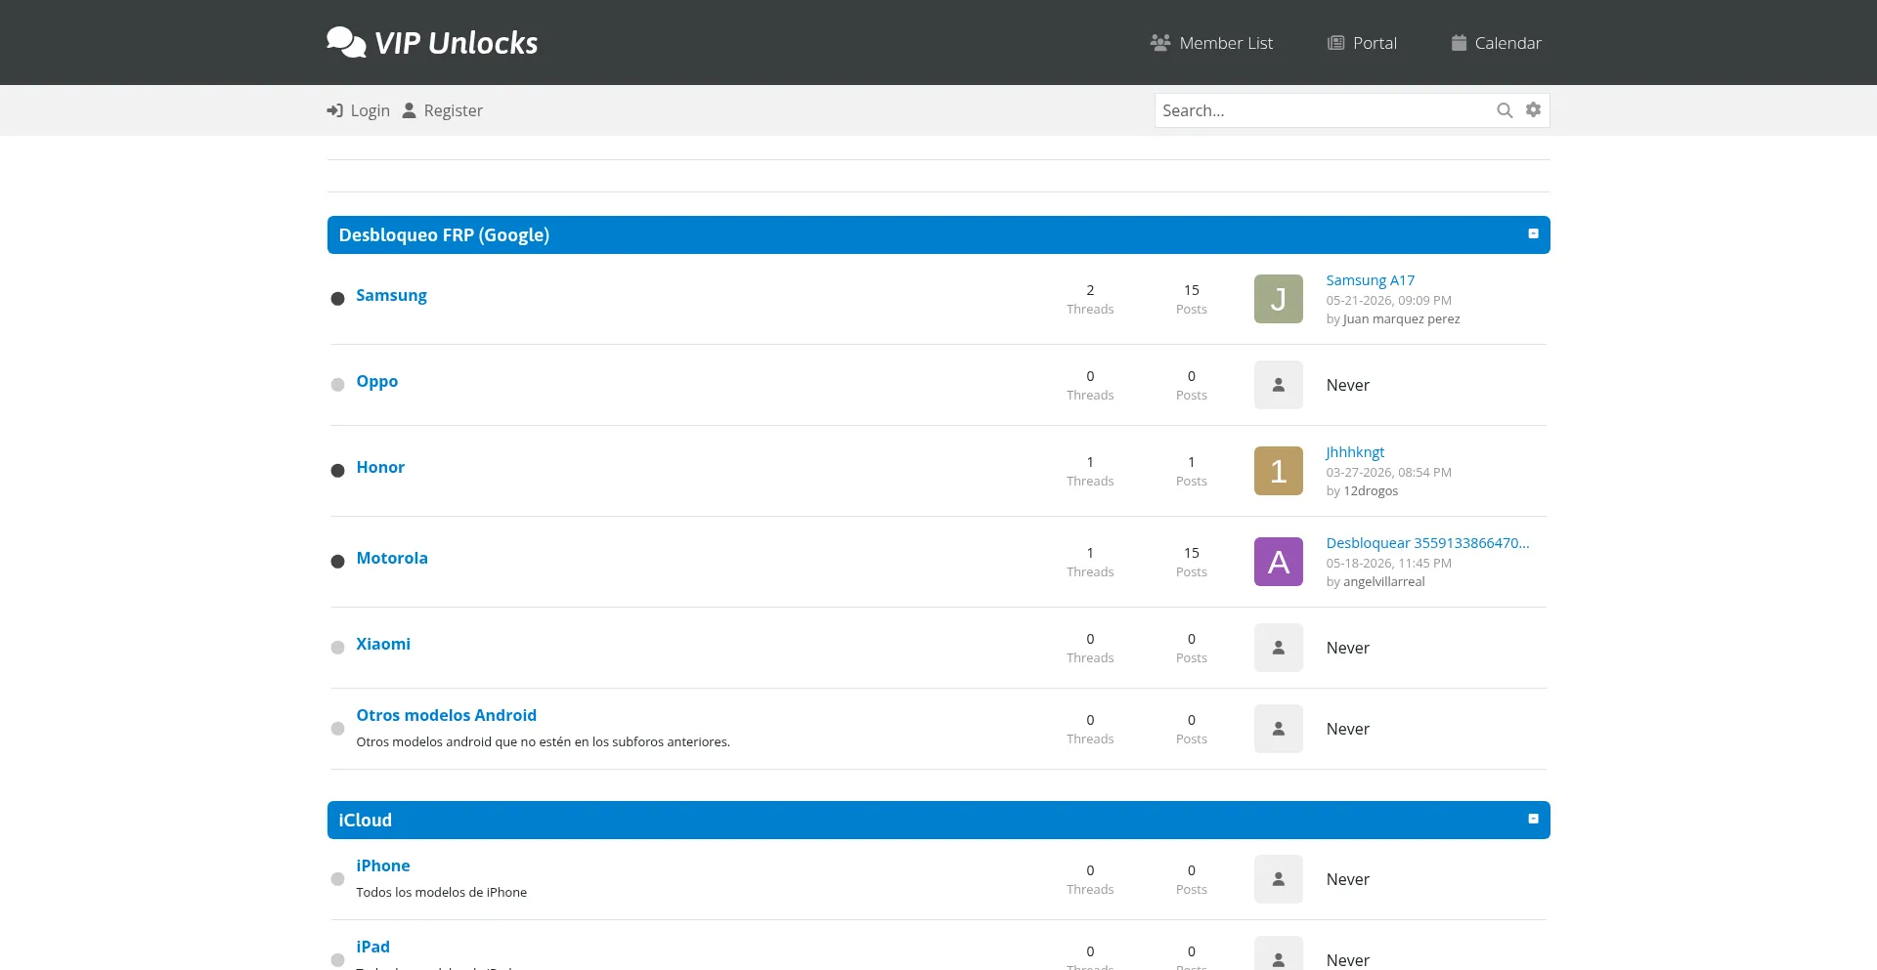The height and width of the screenshot is (970, 1877).
Task: Click 'Never' in the Xiaomi row
Action: [1347, 648]
